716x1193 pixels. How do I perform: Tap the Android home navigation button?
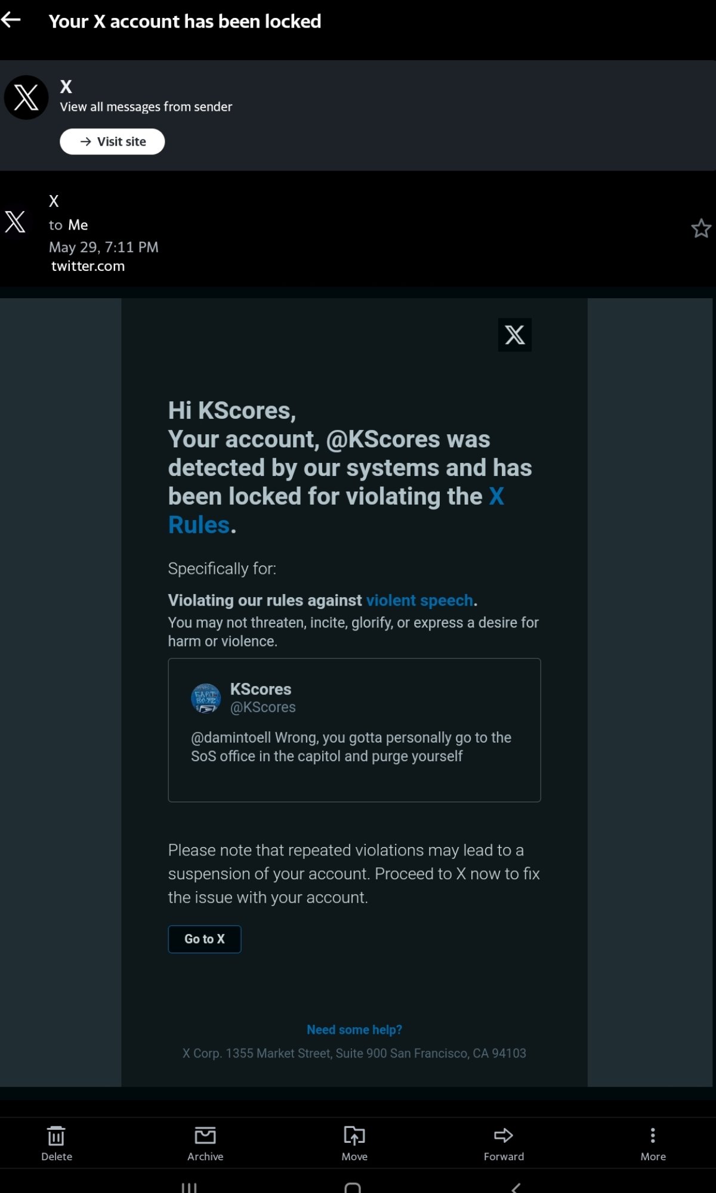tap(353, 1187)
